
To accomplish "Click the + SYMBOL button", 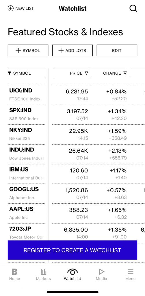I will tap(28, 50).
